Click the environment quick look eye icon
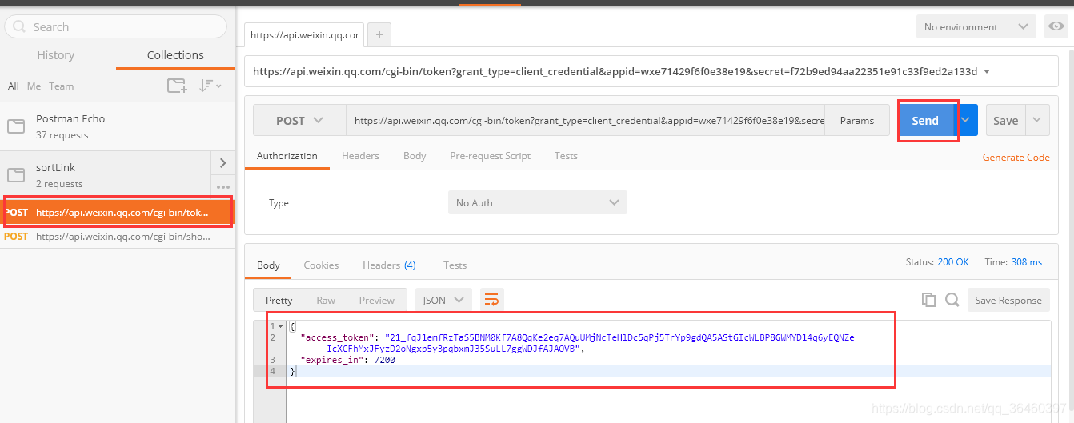Screen dimensions: 1074x423 click(x=1056, y=26)
